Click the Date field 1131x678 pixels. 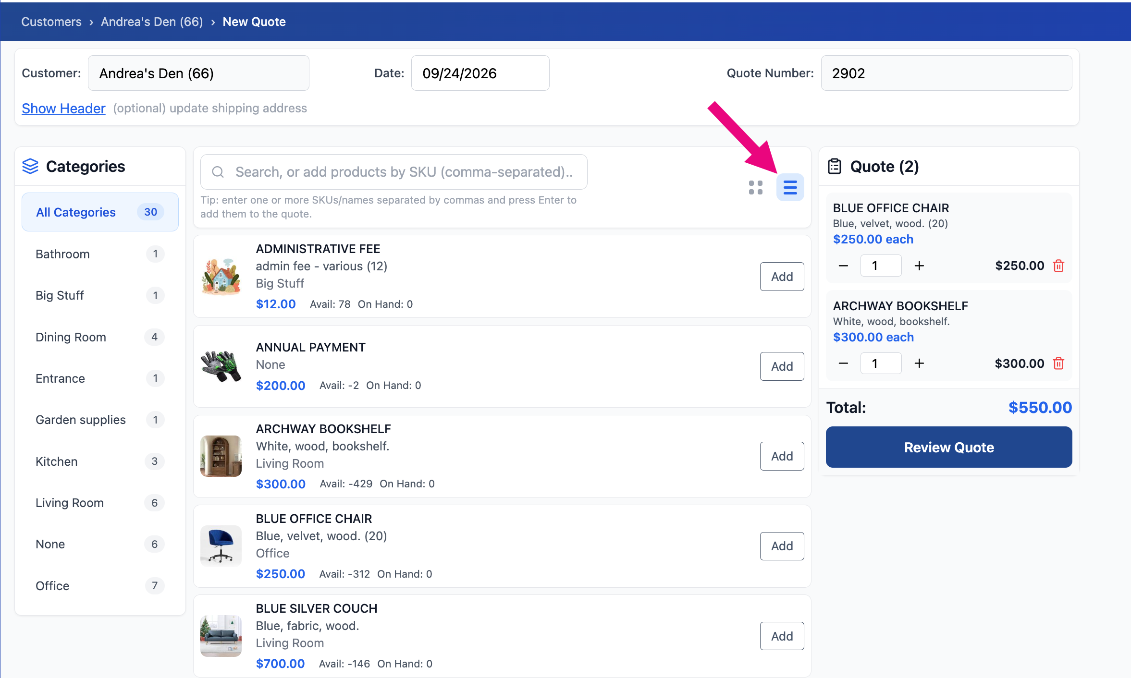pyautogui.click(x=480, y=73)
